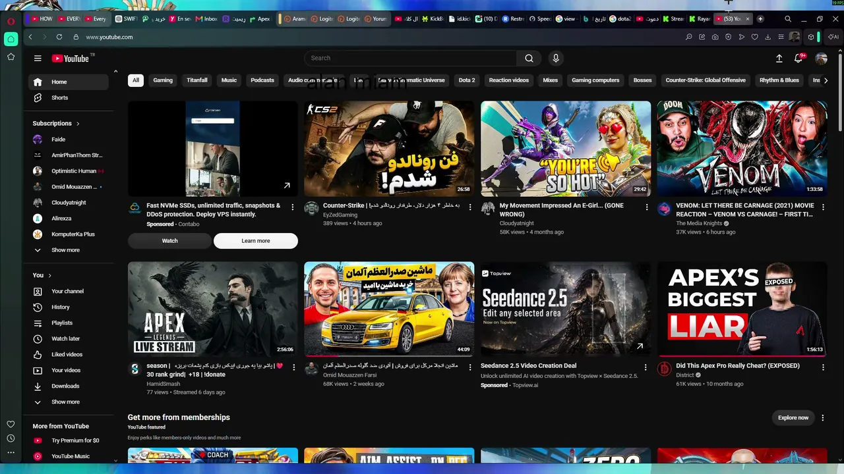This screenshot has width=844, height=474.
Task: Reload the YouTube page
Action: pyautogui.click(x=59, y=37)
